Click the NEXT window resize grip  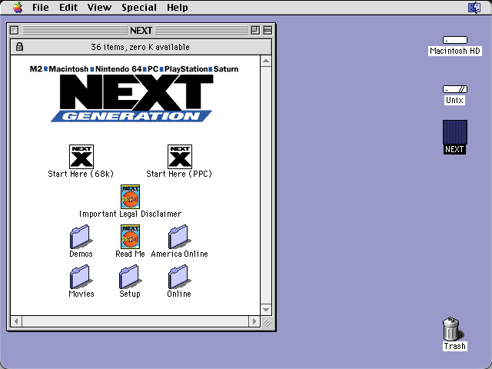point(267,321)
